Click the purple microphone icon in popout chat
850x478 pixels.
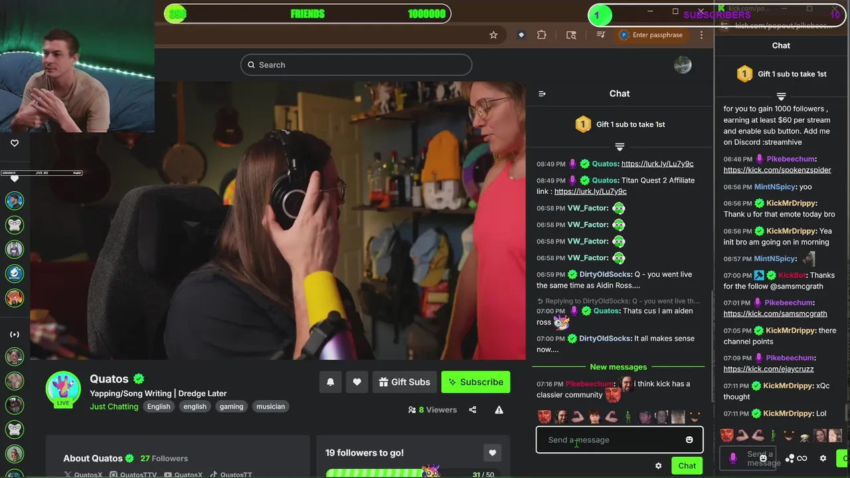pyautogui.click(x=733, y=458)
